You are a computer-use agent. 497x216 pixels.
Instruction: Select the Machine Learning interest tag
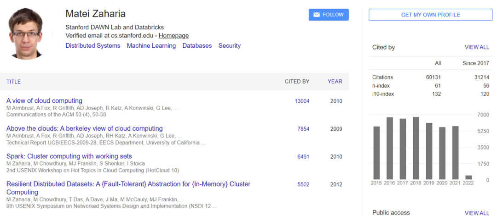click(x=151, y=46)
